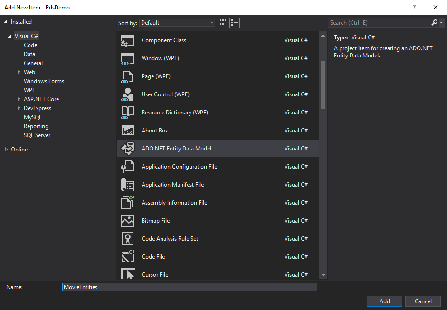Image resolution: width=447 pixels, height=310 pixels.
Task: Click the Add button
Action: 384,301
